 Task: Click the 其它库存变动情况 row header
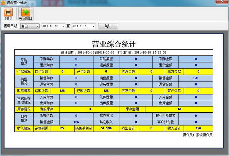pos(24,100)
